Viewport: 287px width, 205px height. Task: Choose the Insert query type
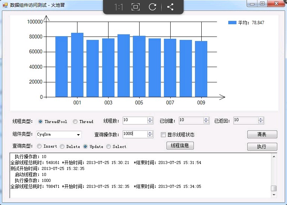coord(39,146)
